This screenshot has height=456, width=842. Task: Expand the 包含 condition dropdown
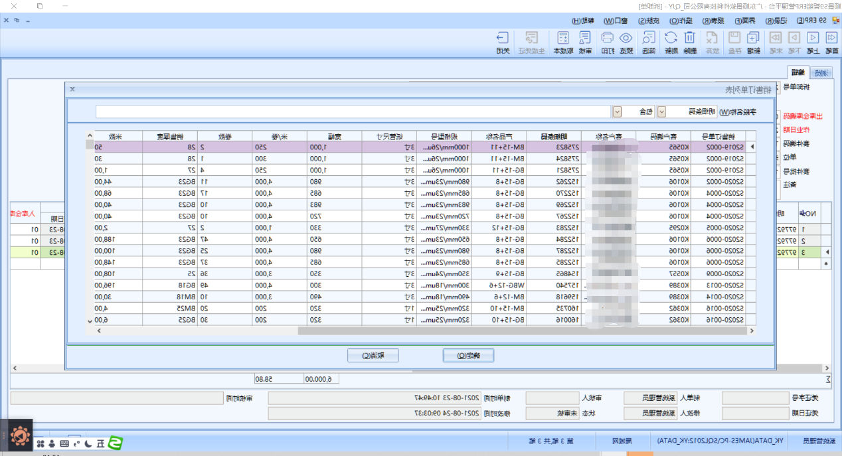(617, 112)
